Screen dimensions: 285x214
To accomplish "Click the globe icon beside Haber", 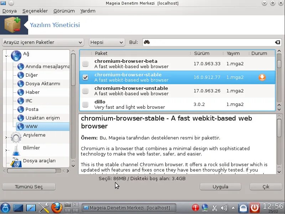I will point(21,92).
